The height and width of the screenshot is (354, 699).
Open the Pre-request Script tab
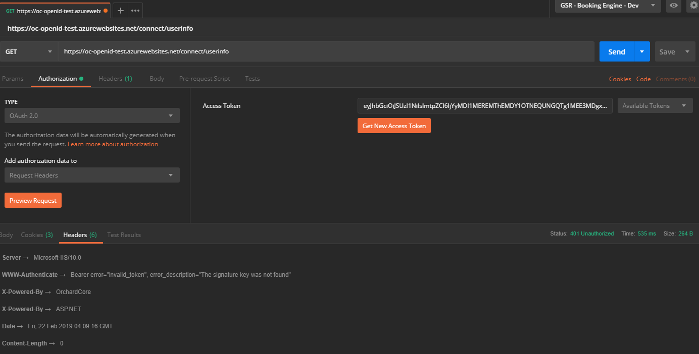[x=204, y=78]
